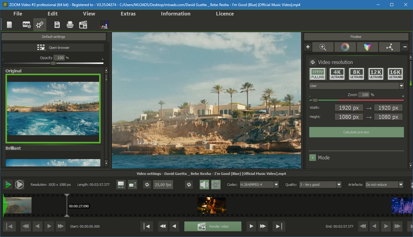
Task: Click the fire dancer timeline thumbnail
Action: tap(212, 205)
